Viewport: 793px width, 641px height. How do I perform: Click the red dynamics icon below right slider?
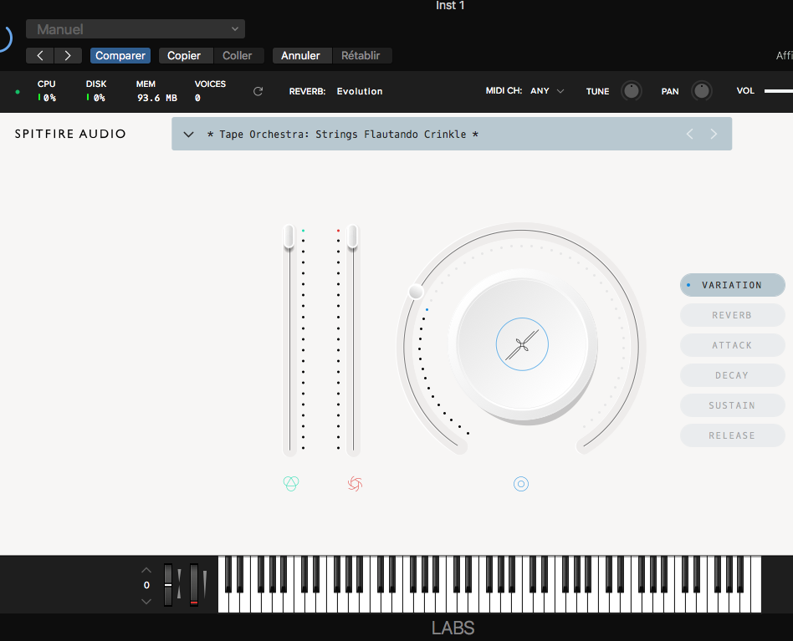point(355,483)
